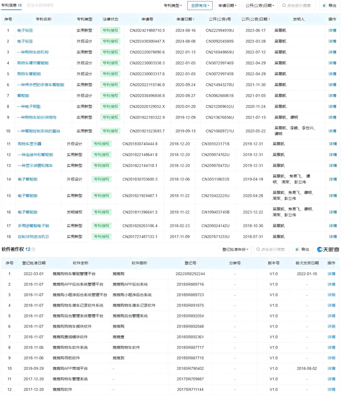Click the search icon in copyright section search bar

258,249
